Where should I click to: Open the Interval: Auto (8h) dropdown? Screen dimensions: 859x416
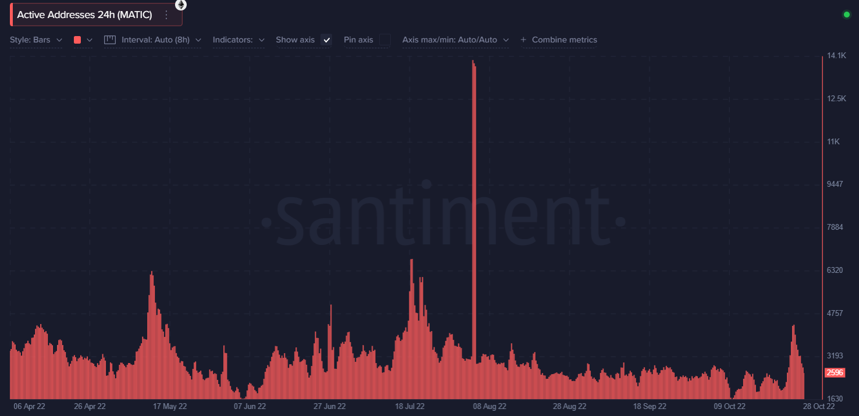coord(153,40)
